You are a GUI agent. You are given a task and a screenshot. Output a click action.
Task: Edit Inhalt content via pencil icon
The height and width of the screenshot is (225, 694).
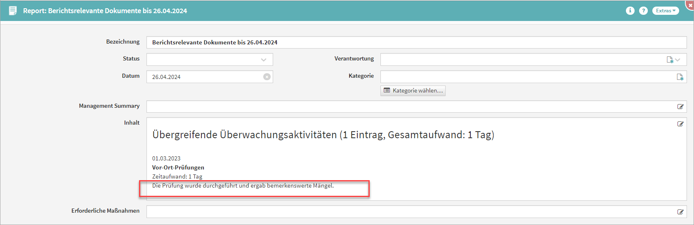[680, 124]
